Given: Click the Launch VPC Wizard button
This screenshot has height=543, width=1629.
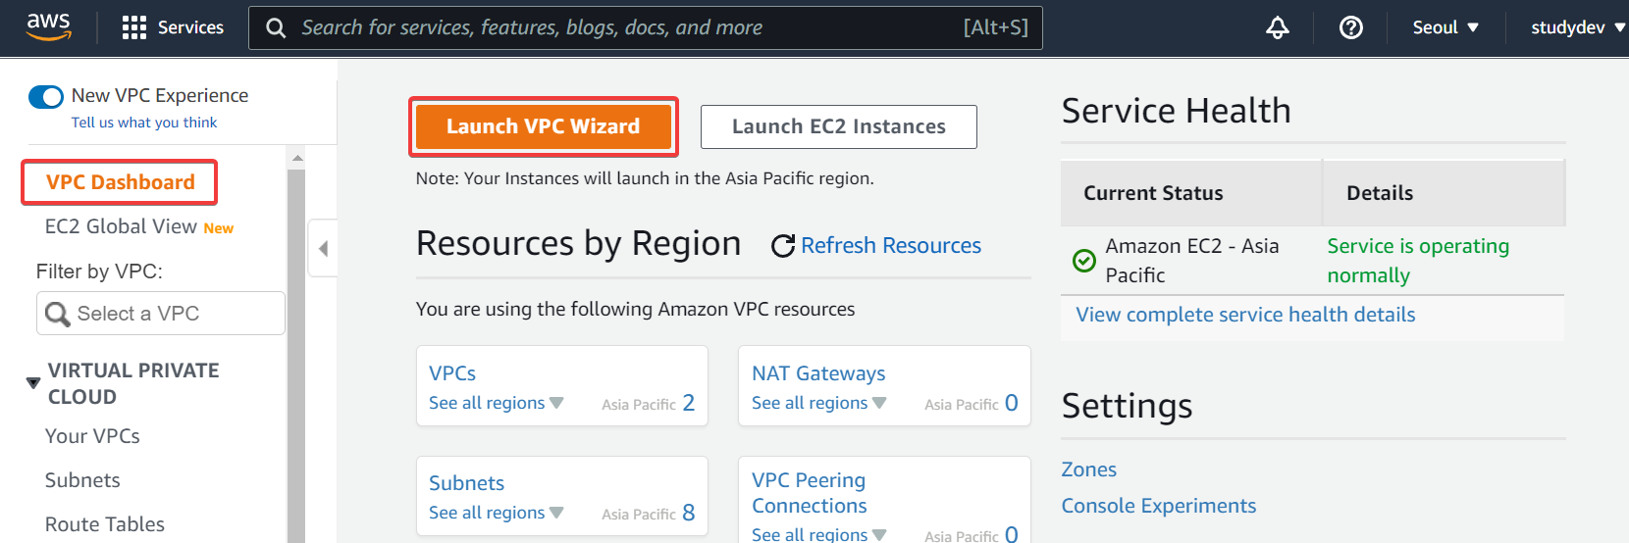Looking at the screenshot, I should coord(543,126).
